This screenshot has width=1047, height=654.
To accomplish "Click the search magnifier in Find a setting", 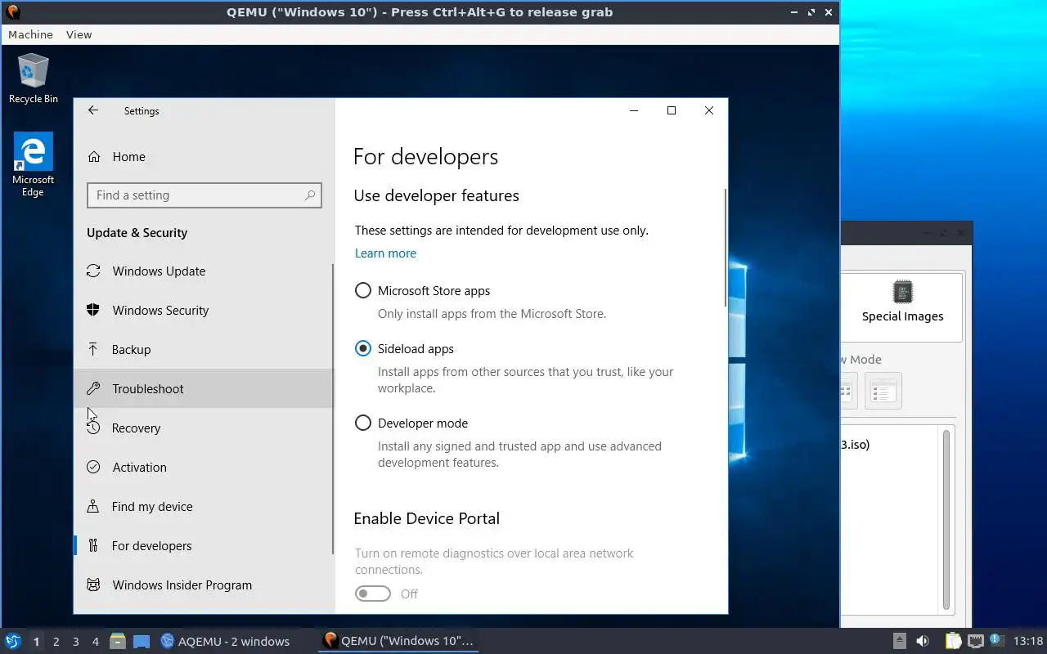I will click(310, 195).
